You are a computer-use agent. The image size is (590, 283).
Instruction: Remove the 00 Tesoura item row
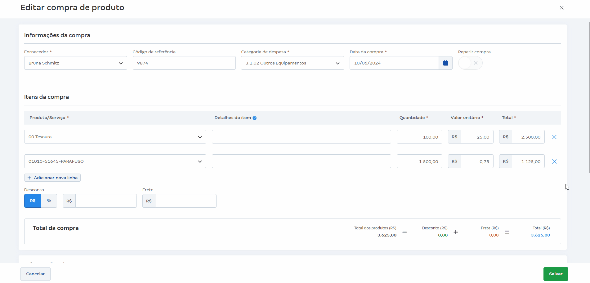(x=554, y=137)
